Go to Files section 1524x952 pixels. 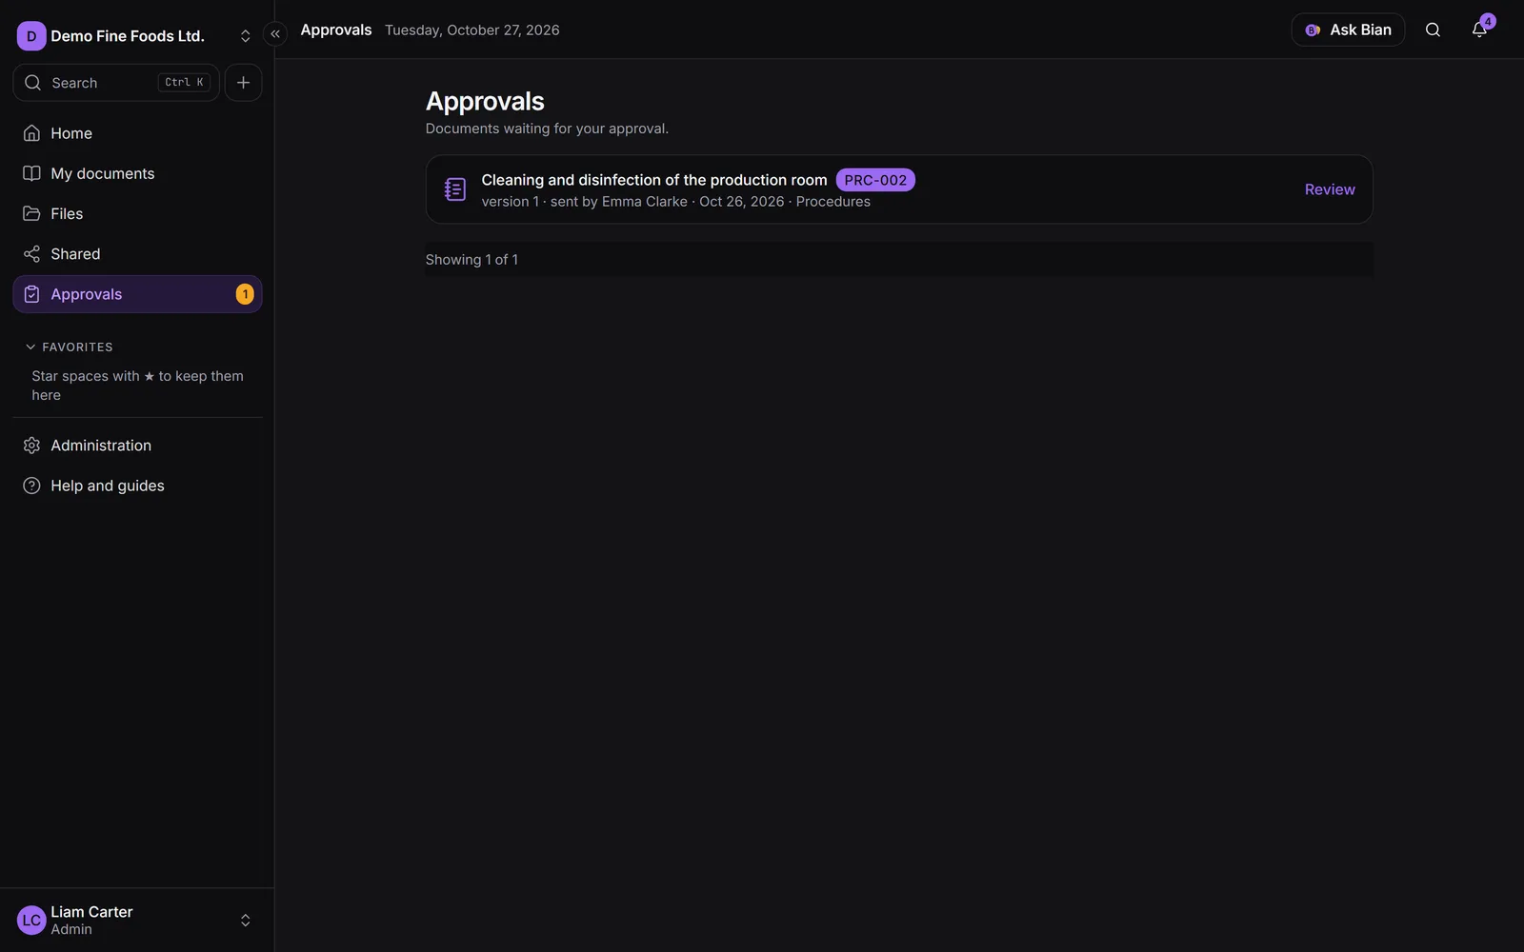(137, 213)
